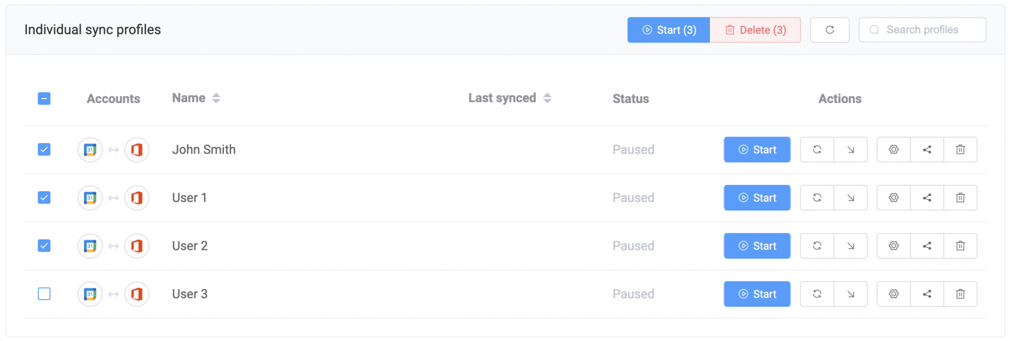The height and width of the screenshot is (341, 1010).
Task: Click the Google Calendar icon for User 1
Action: point(90,198)
